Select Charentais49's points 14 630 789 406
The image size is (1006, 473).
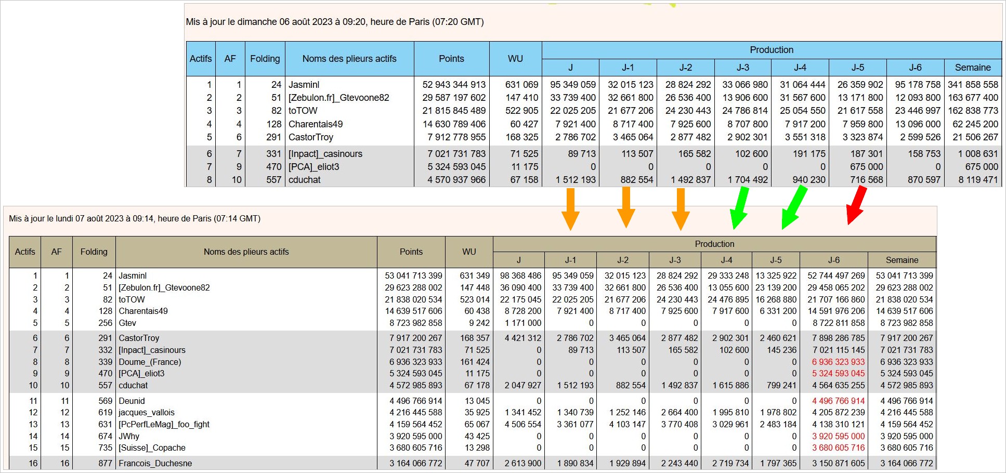click(454, 124)
